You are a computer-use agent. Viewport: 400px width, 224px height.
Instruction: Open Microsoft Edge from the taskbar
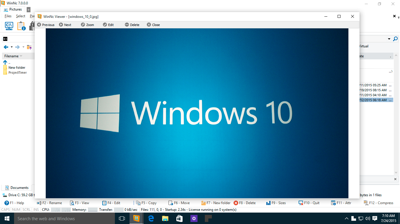pyautogui.click(x=151, y=218)
